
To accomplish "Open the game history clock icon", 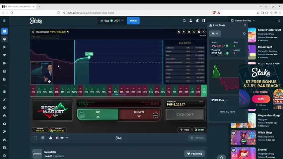I will (x=194, y=32).
